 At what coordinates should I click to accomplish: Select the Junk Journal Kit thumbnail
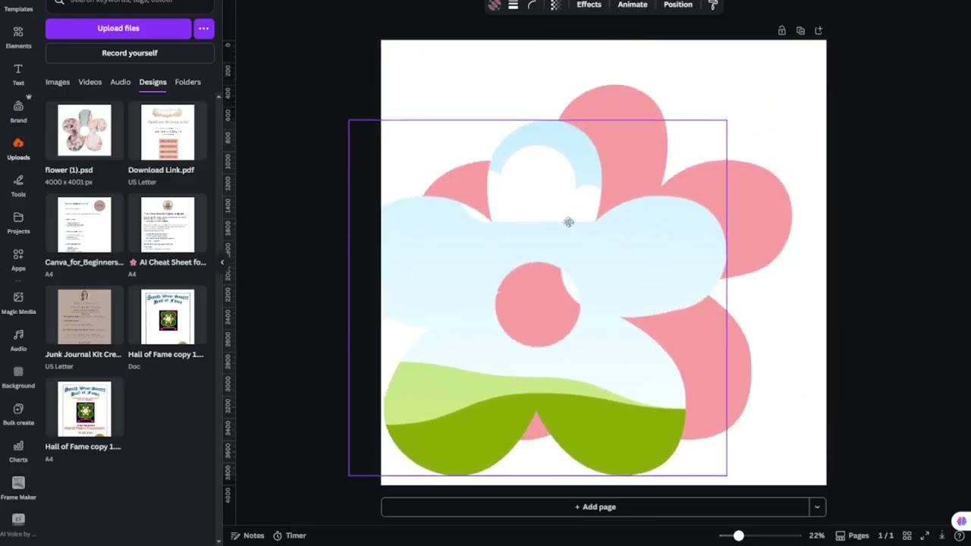click(84, 316)
